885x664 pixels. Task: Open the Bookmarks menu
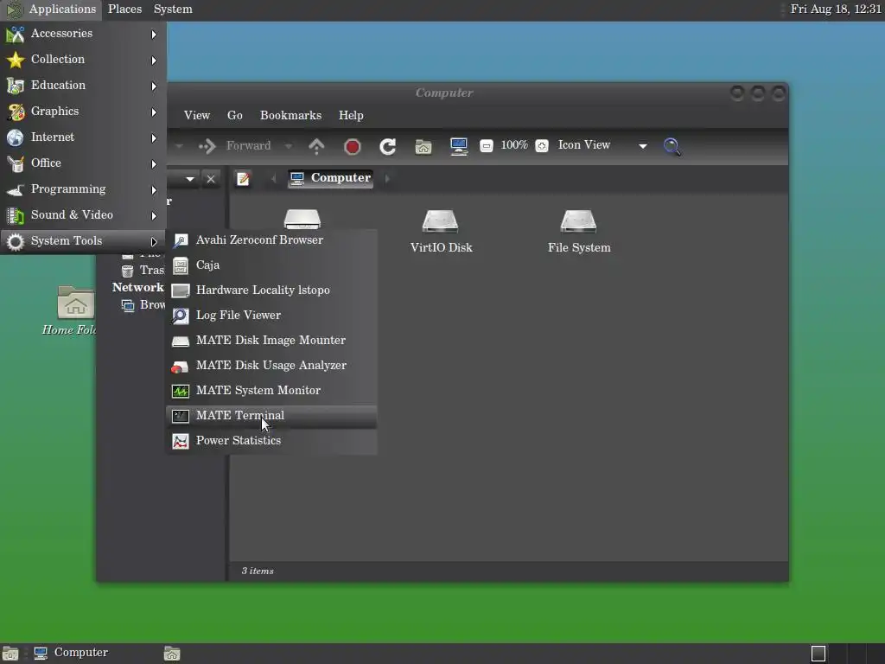click(x=290, y=115)
